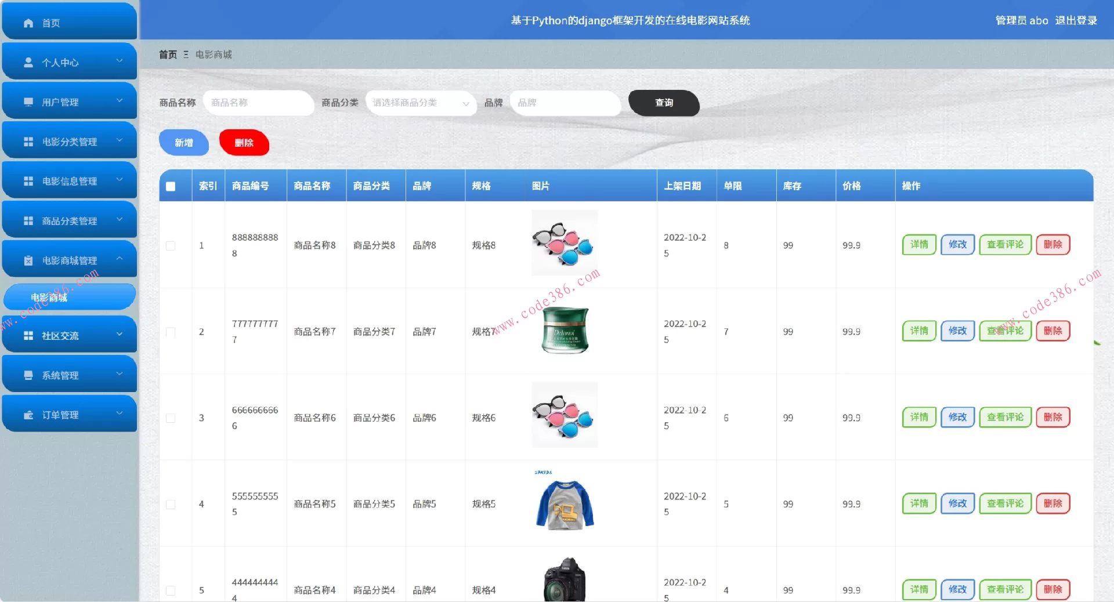Check the checkbox for 商品名称8 row

(170, 245)
